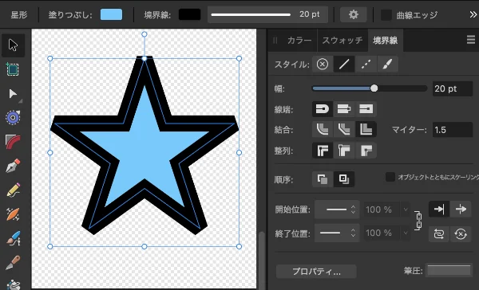Screen dimensions: 479x290
Task: Click the gear settings icon in context toolbar
Action: point(354,14)
